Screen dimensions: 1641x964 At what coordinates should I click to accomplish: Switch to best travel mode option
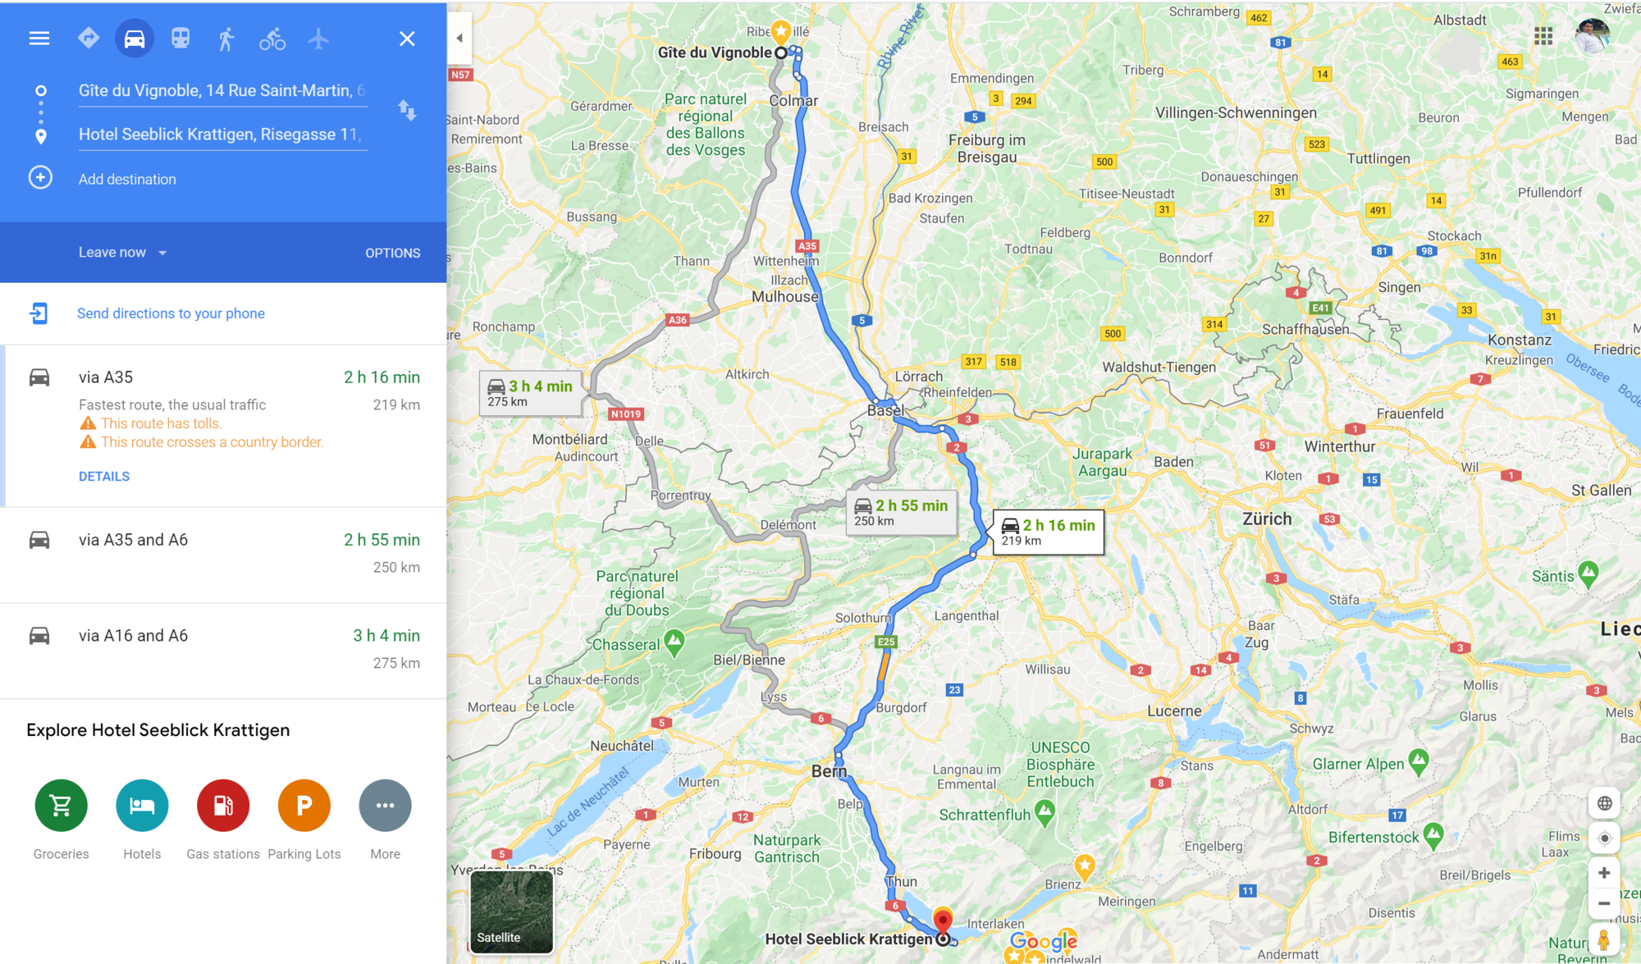pos(89,39)
